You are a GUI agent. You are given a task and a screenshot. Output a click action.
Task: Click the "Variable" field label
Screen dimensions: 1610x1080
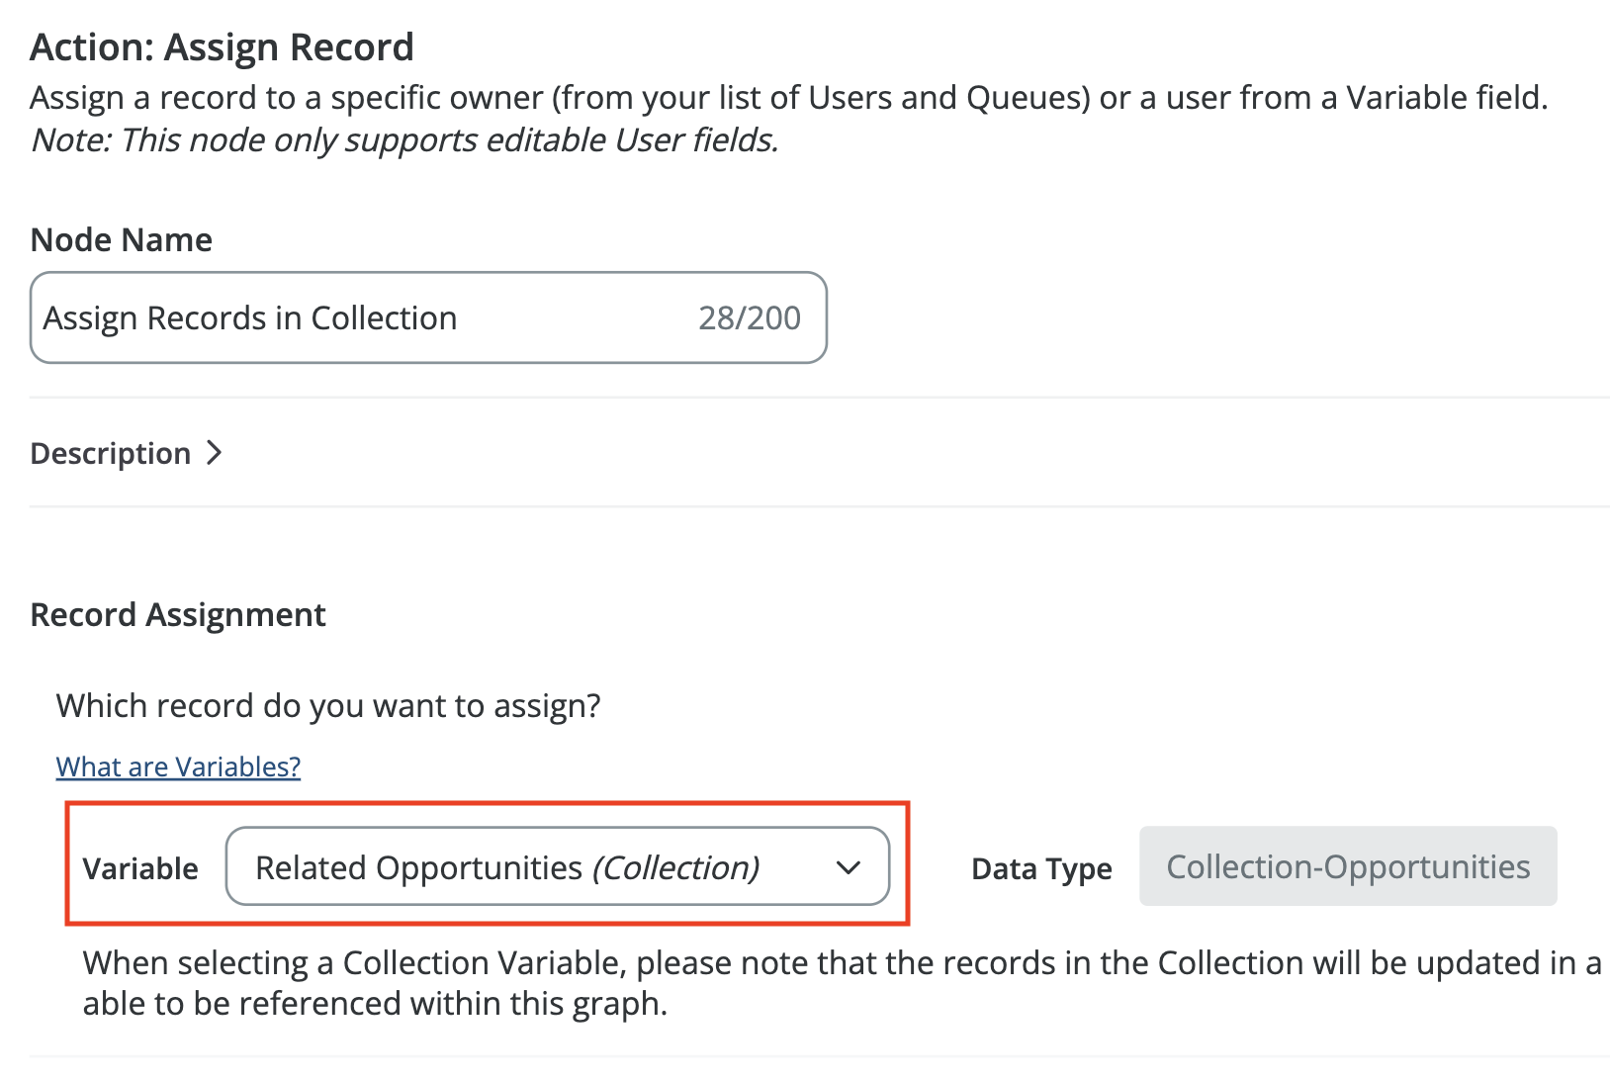[x=140, y=868]
